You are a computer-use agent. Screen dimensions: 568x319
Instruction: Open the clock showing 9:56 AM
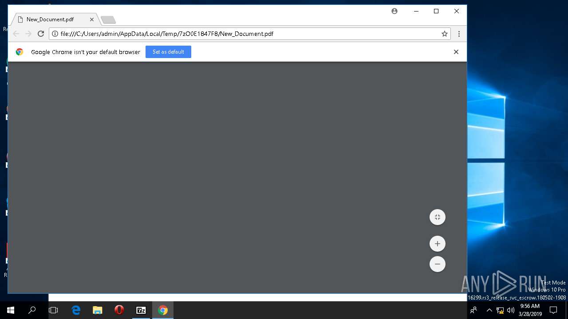tap(530, 310)
